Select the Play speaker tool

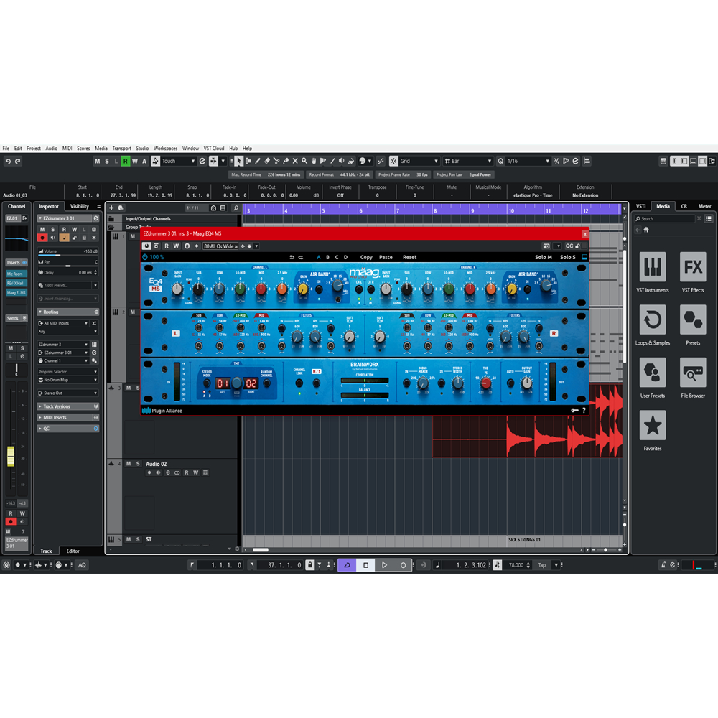[342, 161]
